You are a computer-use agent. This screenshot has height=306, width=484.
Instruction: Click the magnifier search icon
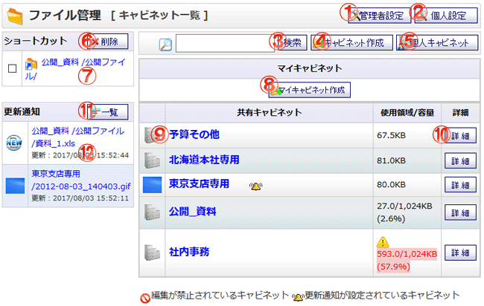165,45
